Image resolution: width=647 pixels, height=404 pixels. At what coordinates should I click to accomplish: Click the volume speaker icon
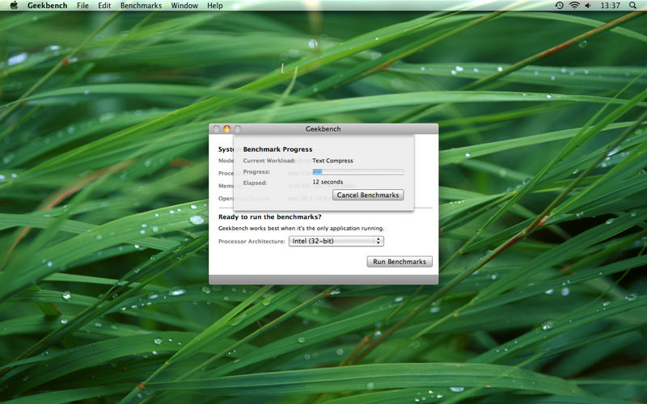[x=588, y=6]
